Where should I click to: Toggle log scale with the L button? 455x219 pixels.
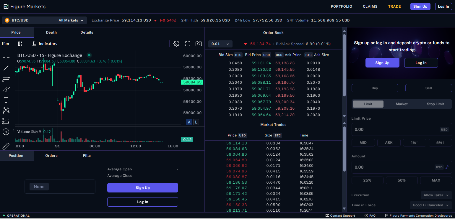click(x=196, y=122)
